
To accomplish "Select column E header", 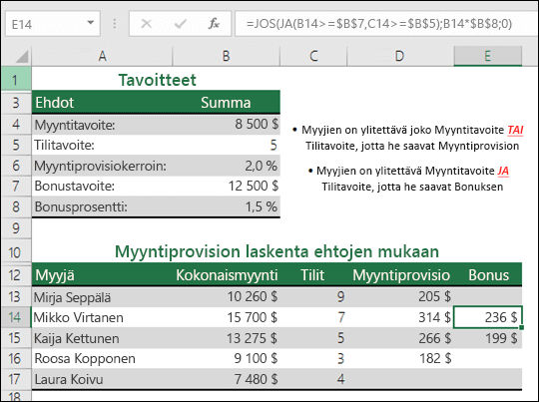I will pyautogui.click(x=487, y=56).
